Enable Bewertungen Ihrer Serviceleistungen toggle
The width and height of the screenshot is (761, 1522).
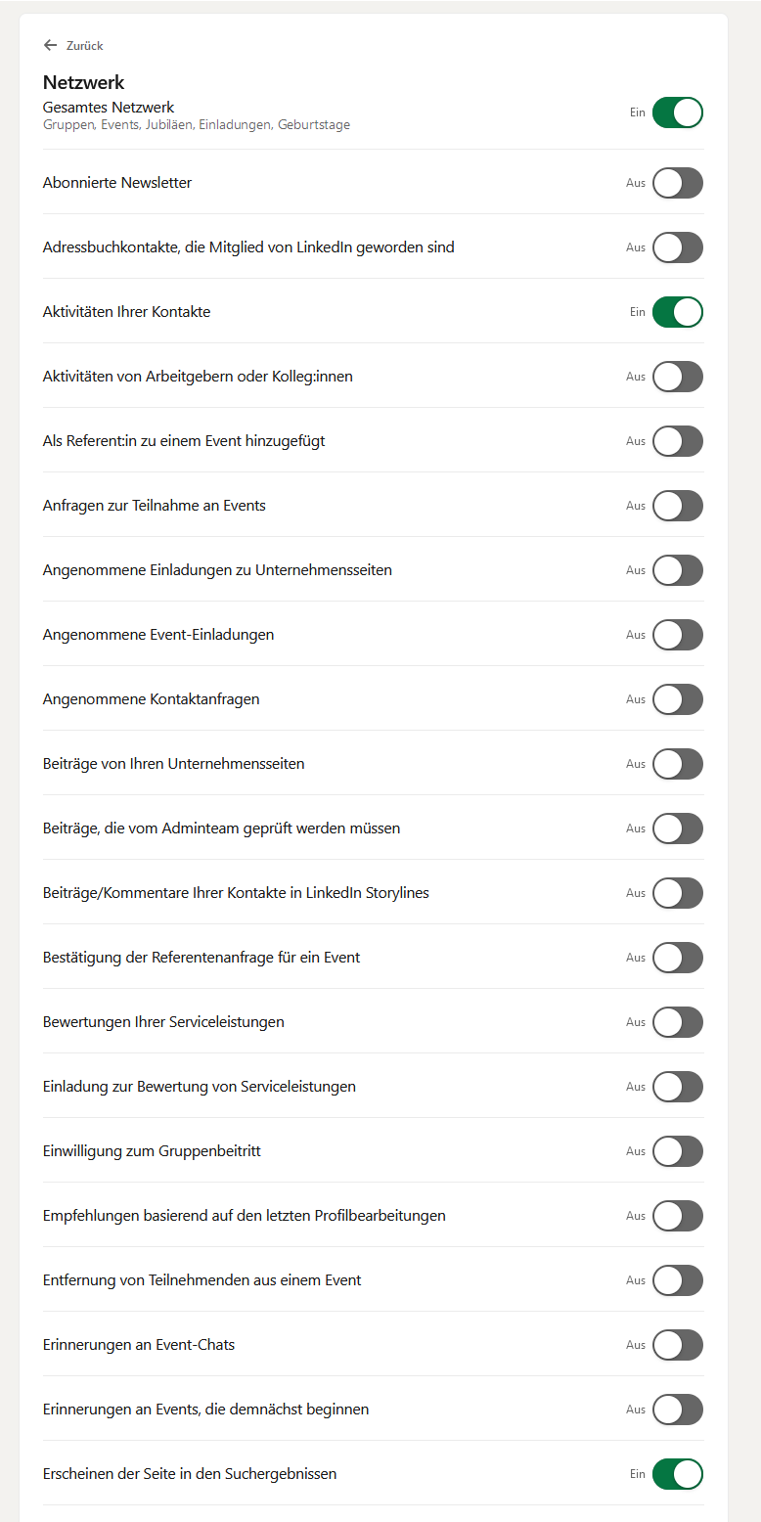point(677,1022)
